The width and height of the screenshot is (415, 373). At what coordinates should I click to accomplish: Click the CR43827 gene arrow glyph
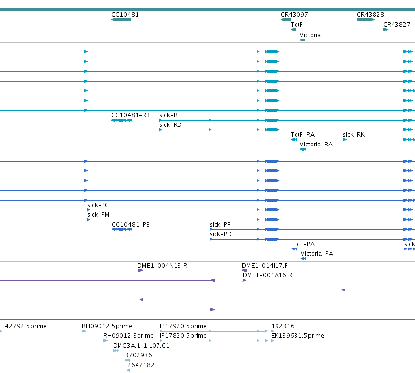pos(386,30)
